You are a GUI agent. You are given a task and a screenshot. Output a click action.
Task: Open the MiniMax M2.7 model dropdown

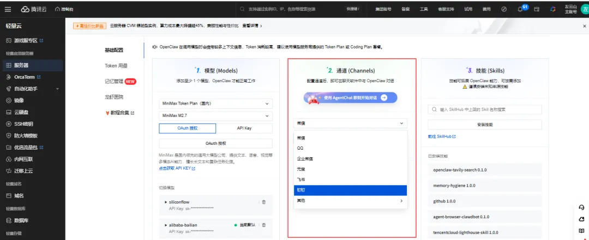pyautogui.click(x=215, y=116)
